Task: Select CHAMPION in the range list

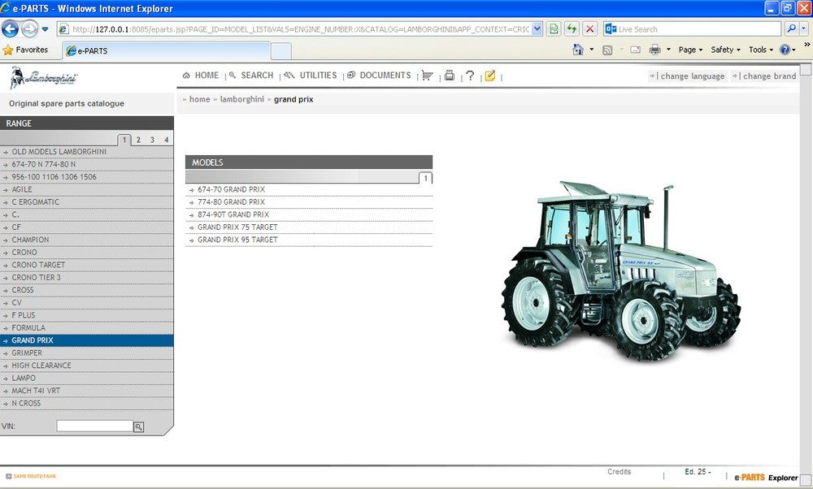Action: point(30,240)
